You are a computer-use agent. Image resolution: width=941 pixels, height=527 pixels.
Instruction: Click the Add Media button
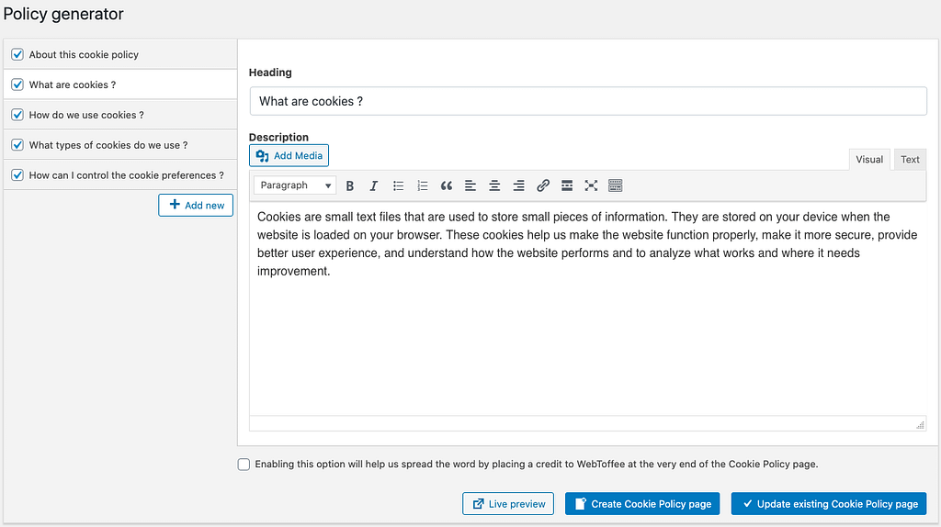(x=289, y=155)
